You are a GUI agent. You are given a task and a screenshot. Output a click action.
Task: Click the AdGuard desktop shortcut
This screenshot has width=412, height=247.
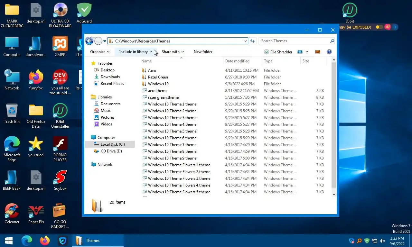pyautogui.click(x=84, y=13)
